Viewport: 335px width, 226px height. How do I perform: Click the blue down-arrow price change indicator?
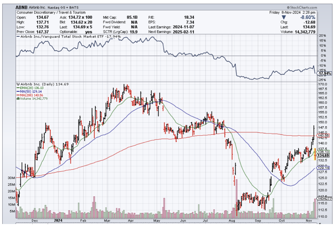click(283, 17)
